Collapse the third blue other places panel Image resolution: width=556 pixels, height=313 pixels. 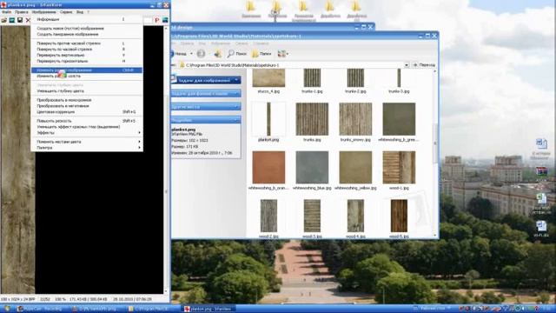coord(236,107)
